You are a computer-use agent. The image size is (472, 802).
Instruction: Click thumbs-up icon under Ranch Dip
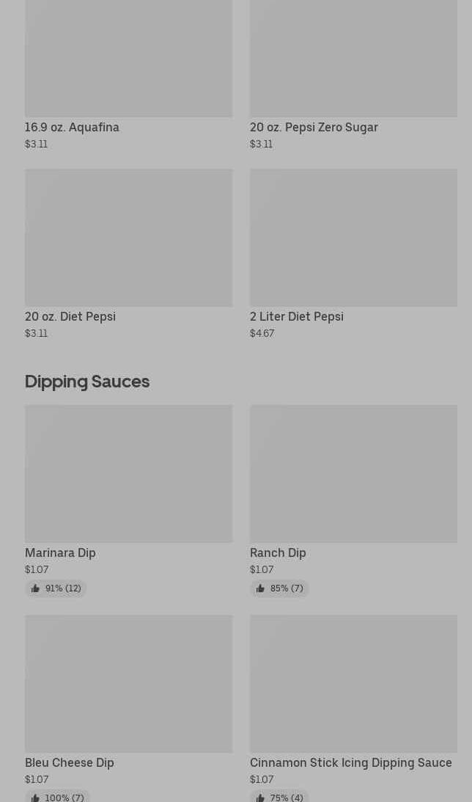click(260, 588)
